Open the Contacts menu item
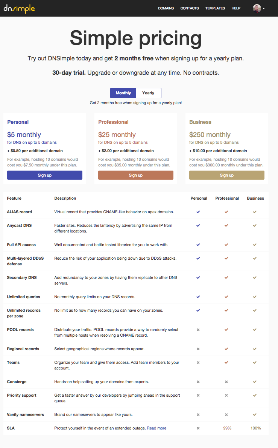 [190, 8]
